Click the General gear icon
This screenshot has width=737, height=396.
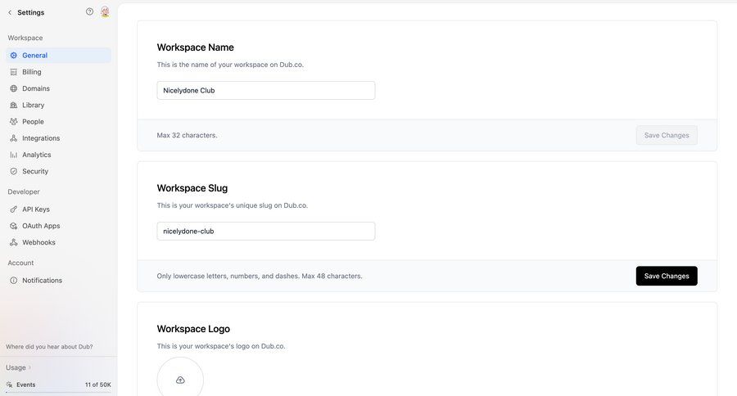pyautogui.click(x=14, y=56)
